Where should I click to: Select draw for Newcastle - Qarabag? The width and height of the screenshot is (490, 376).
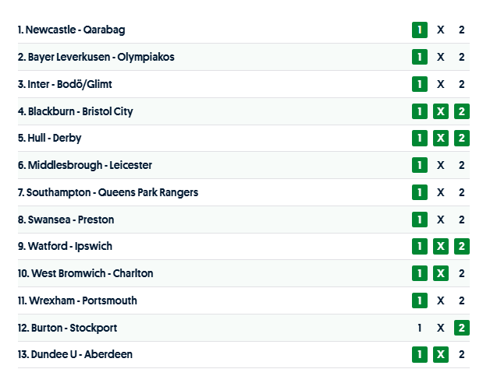point(441,30)
